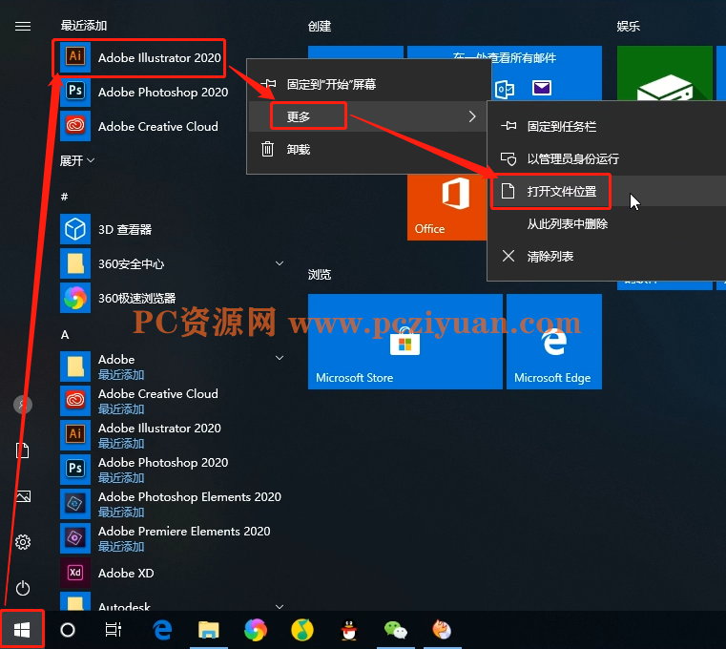Viewport: 726px width, 649px height.
Task: Open the Microsoft Edge tile
Action: pyautogui.click(x=554, y=342)
